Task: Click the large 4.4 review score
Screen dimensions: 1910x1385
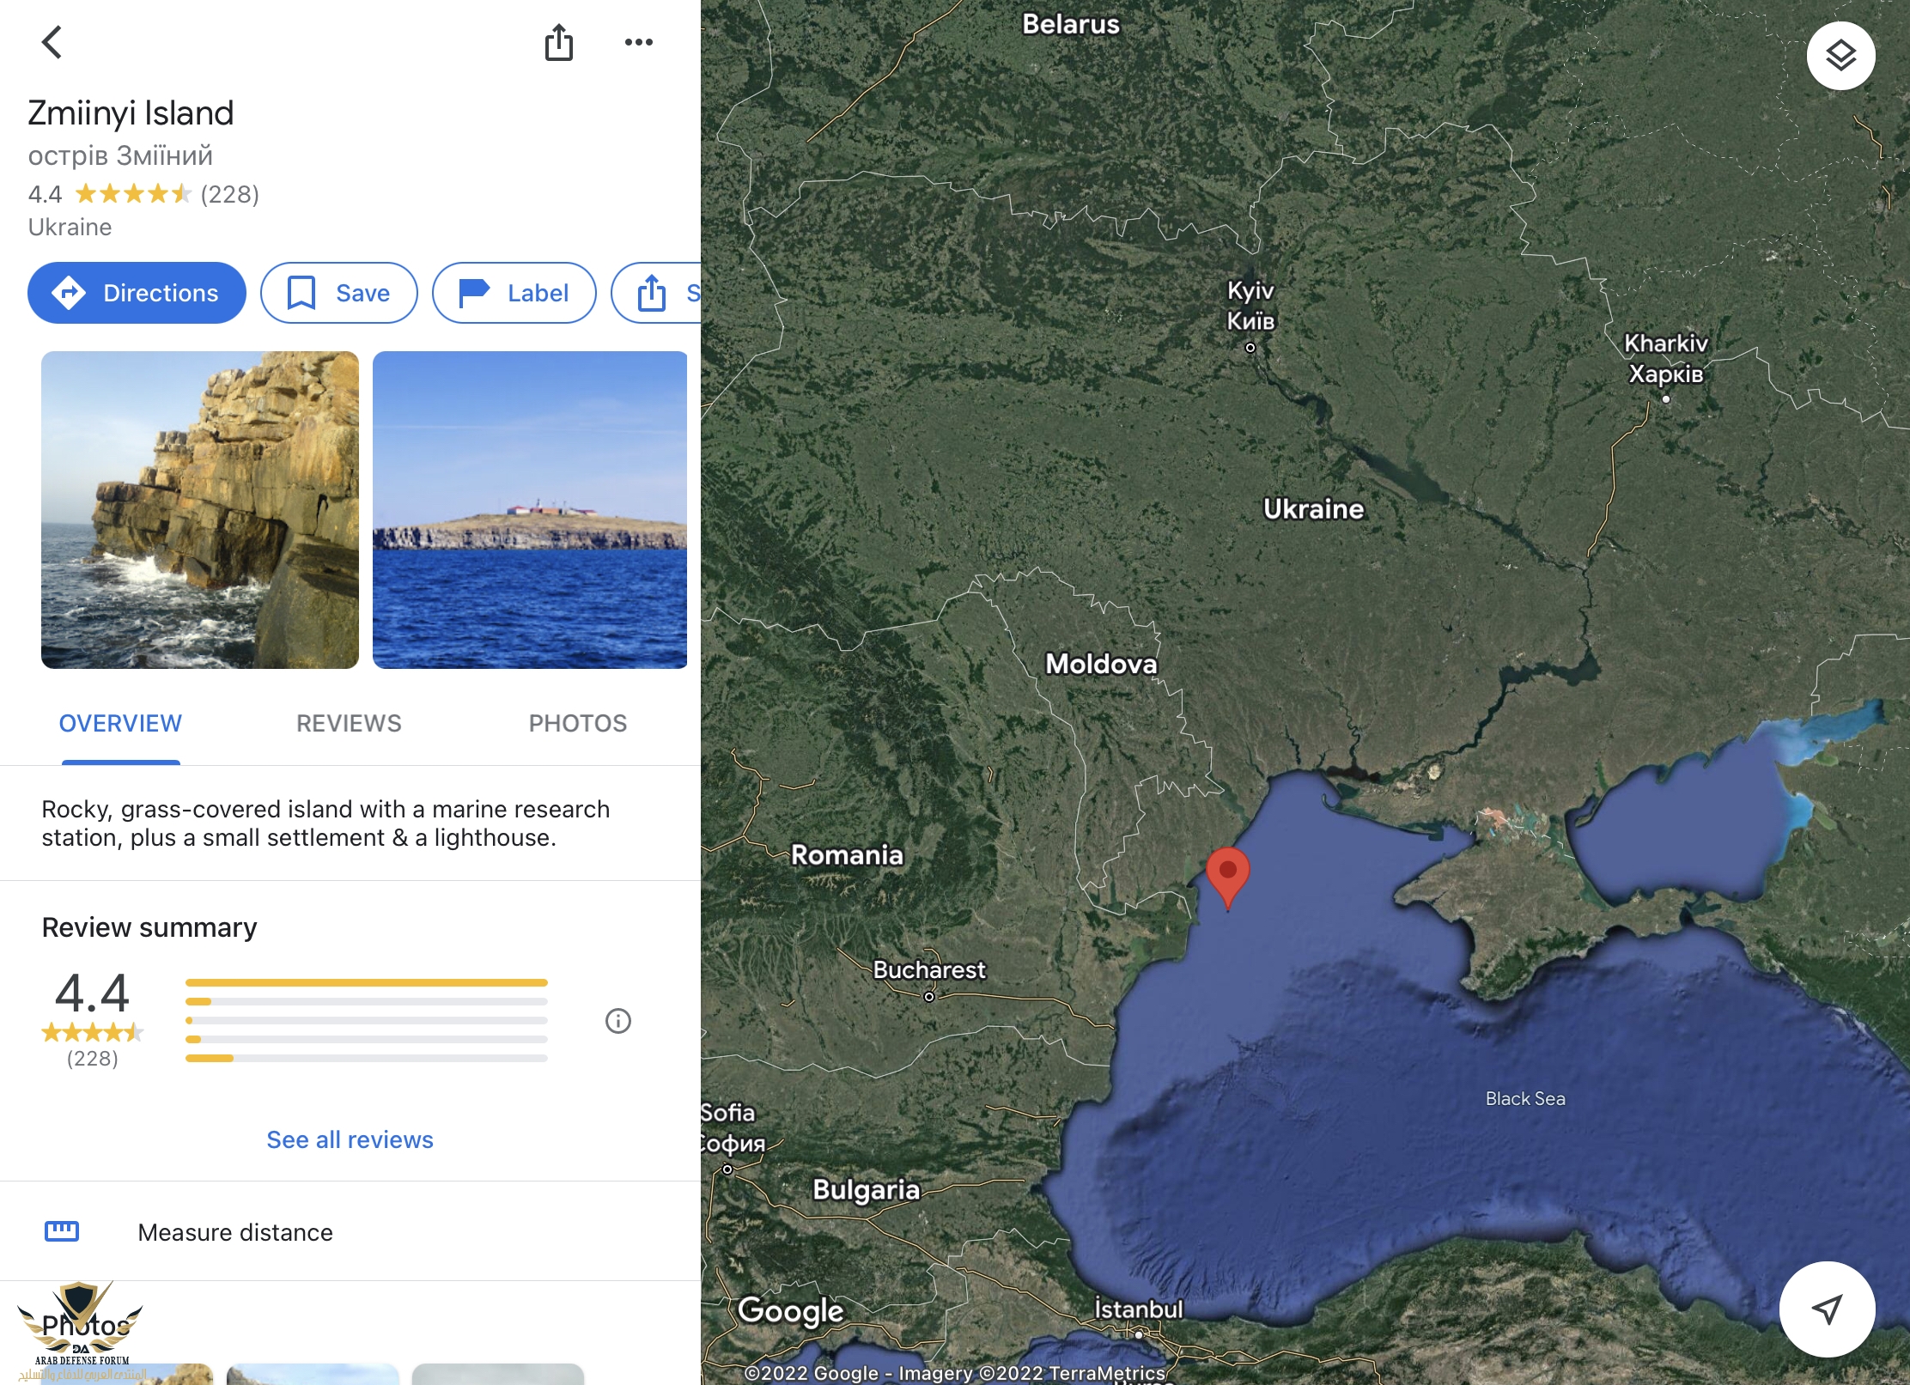Action: [x=92, y=993]
